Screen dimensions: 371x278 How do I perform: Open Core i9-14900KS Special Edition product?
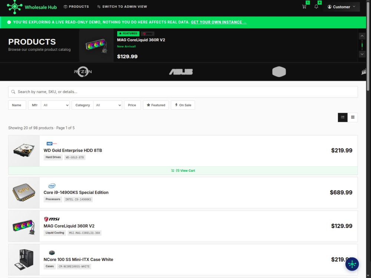76,192
